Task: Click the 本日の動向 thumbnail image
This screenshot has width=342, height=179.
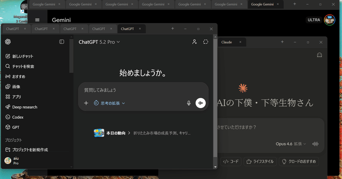Action: [x=99, y=133]
